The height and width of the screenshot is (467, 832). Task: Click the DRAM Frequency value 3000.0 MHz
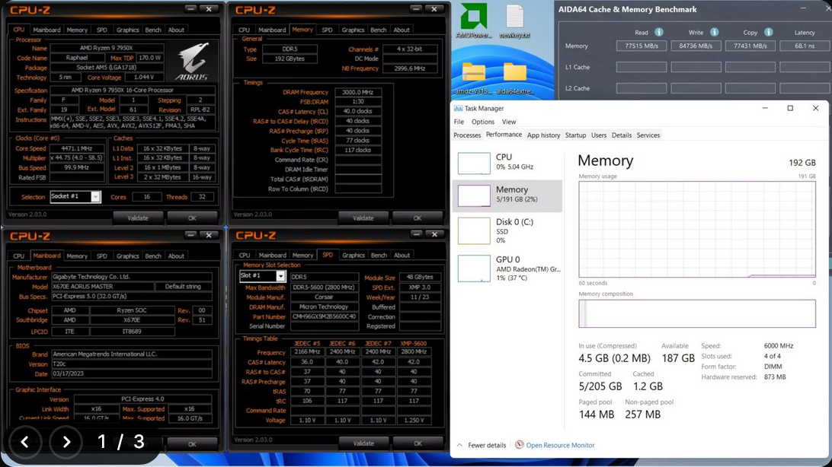click(x=357, y=92)
